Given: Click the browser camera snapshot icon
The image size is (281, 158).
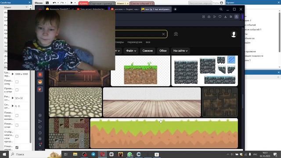Looking at the screenshot, I should point(209,17).
